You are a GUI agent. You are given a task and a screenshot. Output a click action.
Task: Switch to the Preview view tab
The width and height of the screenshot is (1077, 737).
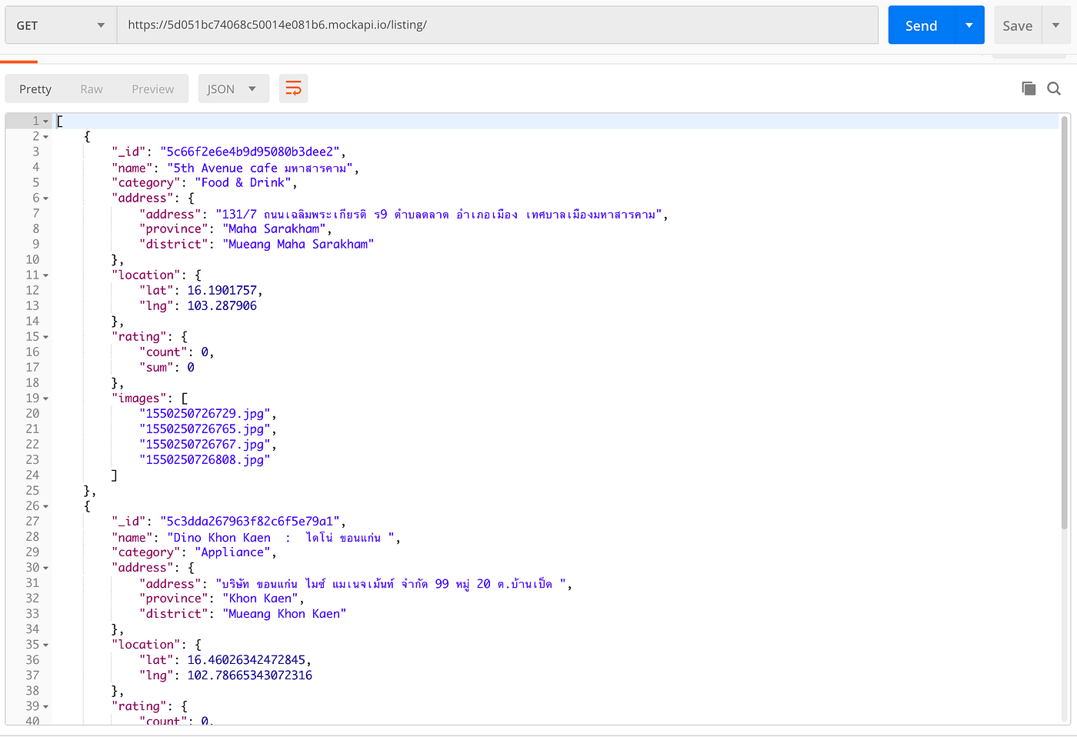pos(153,89)
